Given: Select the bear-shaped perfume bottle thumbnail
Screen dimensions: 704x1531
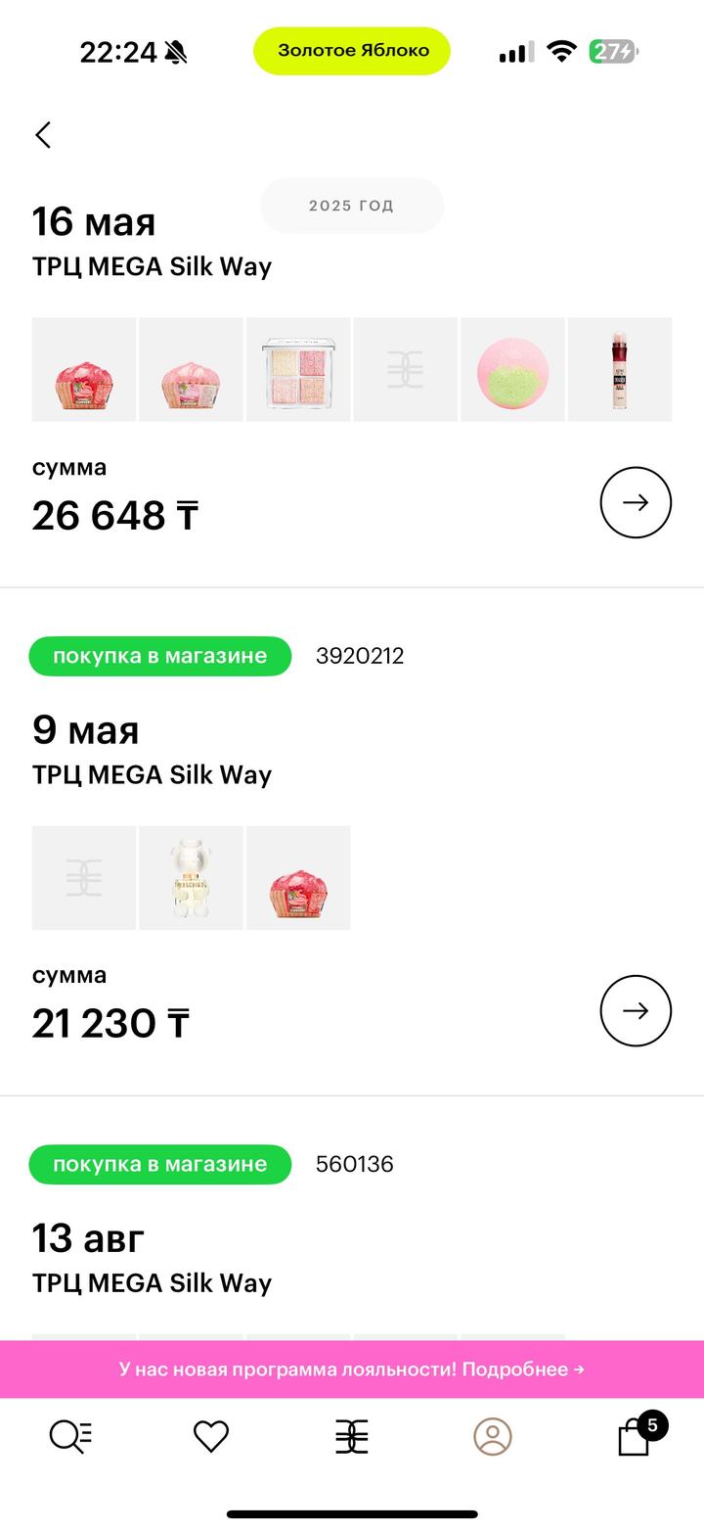Looking at the screenshot, I should pyautogui.click(x=191, y=877).
